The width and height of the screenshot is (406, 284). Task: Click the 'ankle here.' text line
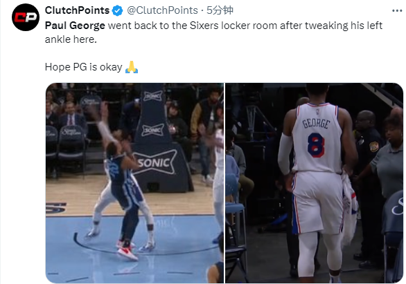(71, 39)
